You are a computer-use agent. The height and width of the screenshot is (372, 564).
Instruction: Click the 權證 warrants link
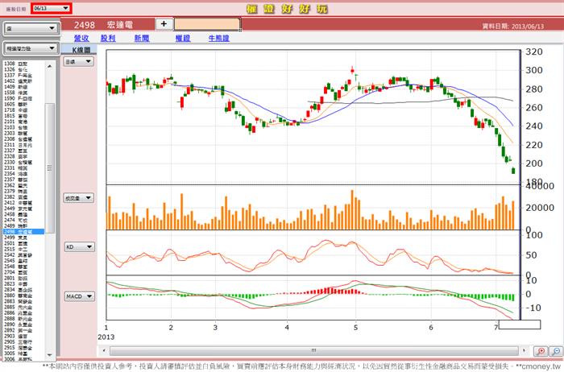click(183, 38)
